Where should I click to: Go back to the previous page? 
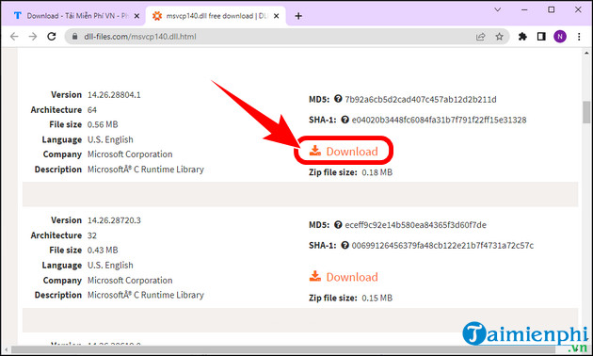[x=14, y=37]
